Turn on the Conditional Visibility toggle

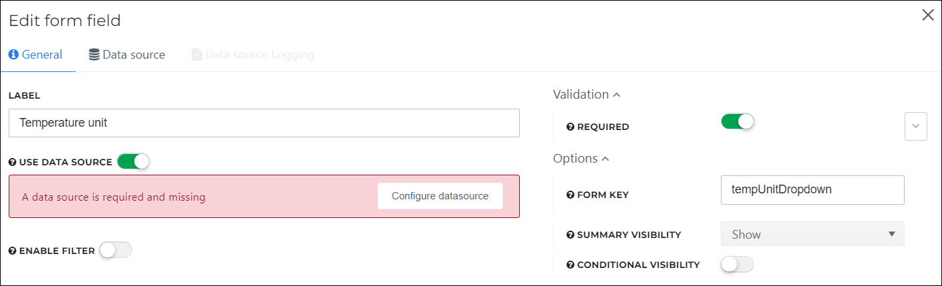pos(738,265)
